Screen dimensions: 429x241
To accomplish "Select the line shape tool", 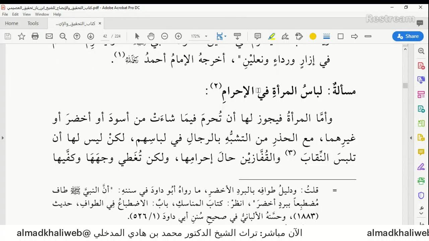I will pyautogui.click(x=368, y=36).
